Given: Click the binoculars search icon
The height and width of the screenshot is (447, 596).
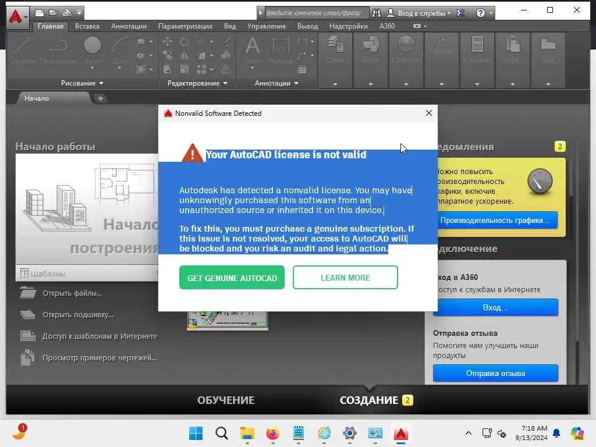Looking at the screenshot, I should tap(377, 13).
